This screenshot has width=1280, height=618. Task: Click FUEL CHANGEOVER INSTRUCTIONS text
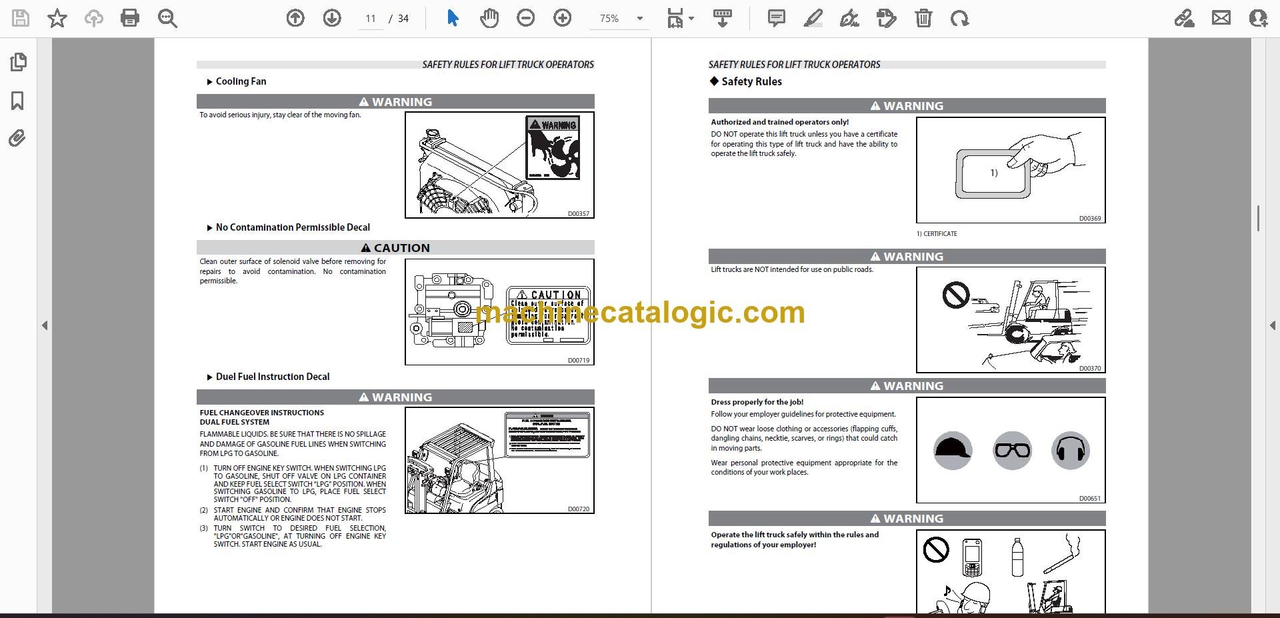pos(261,413)
